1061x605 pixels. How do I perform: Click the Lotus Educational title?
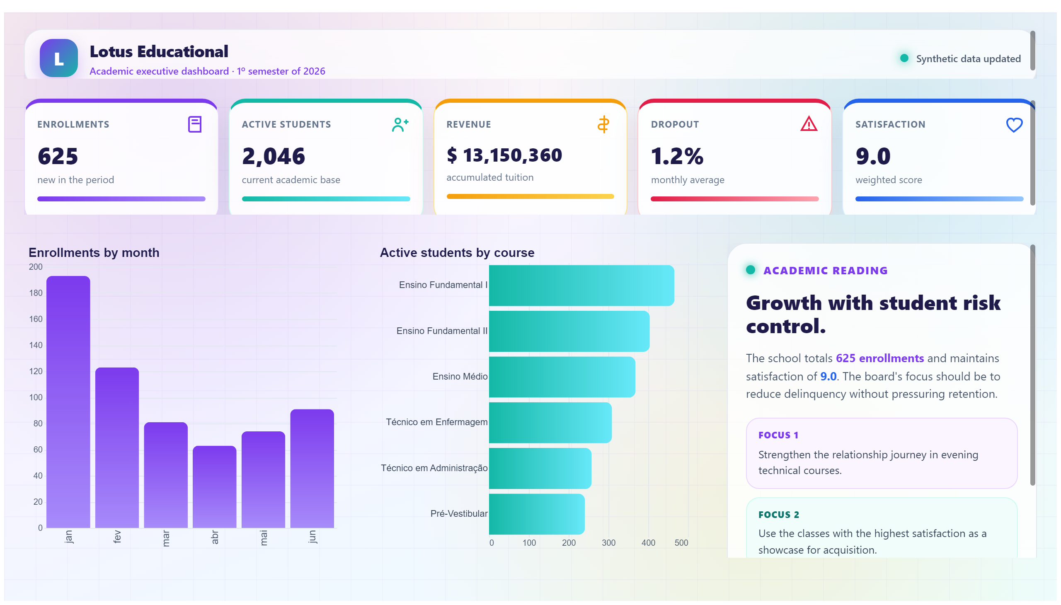pyautogui.click(x=159, y=51)
